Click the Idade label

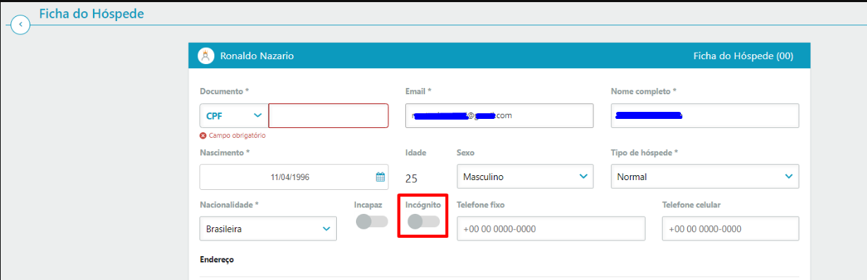(x=416, y=153)
